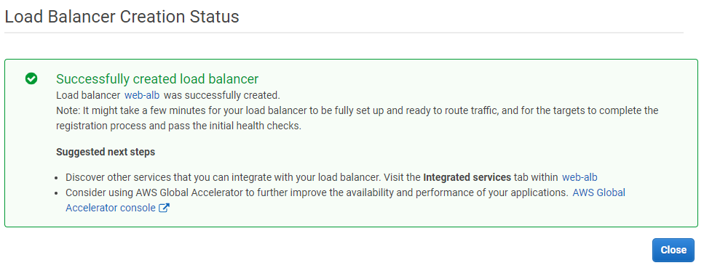
Task: Click the 'Accelerator console' link text on second line
Action: pyautogui.click(x=111, y=208)
